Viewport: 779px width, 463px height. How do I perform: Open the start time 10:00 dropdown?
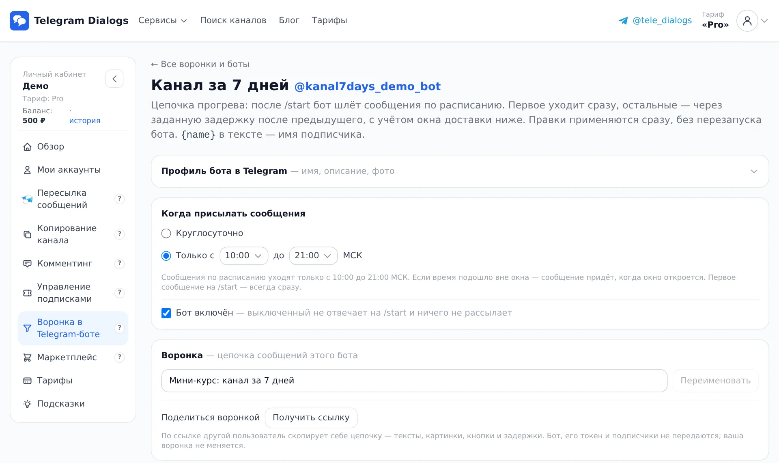coord(244,255)
